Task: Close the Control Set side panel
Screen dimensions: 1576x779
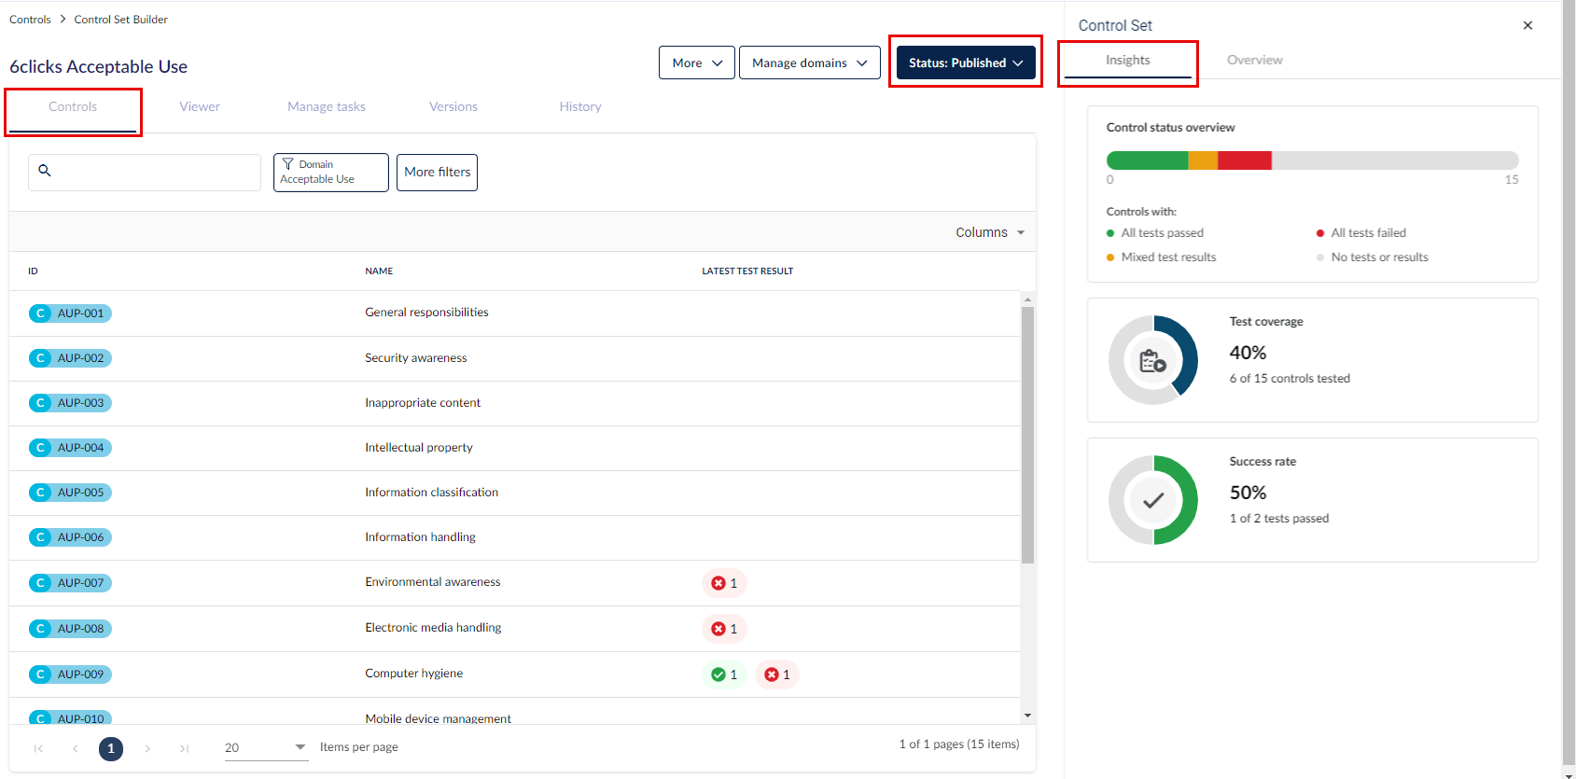Action: 1527,25
